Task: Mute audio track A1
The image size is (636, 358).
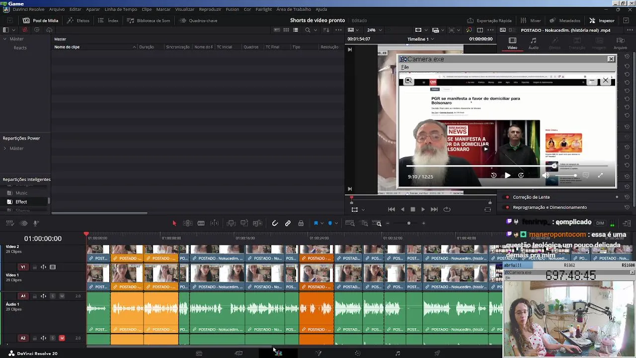Action: pyautogui.click(x=62, y=296)
